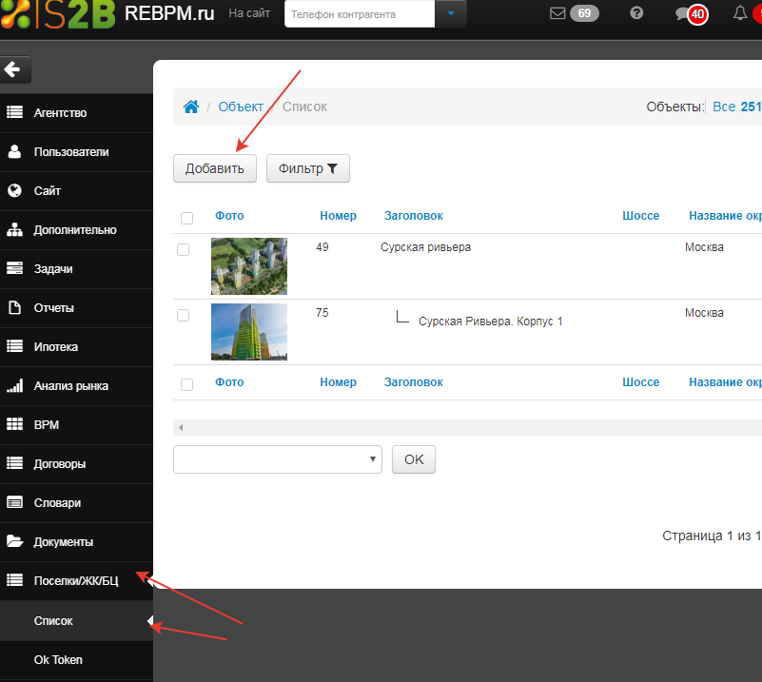Click the Добавить button

click(215, 168)
